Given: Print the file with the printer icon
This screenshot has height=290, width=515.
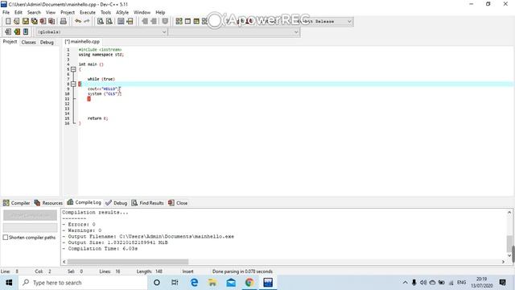Looking at the screenshot, I should click(x=63, y=21).
